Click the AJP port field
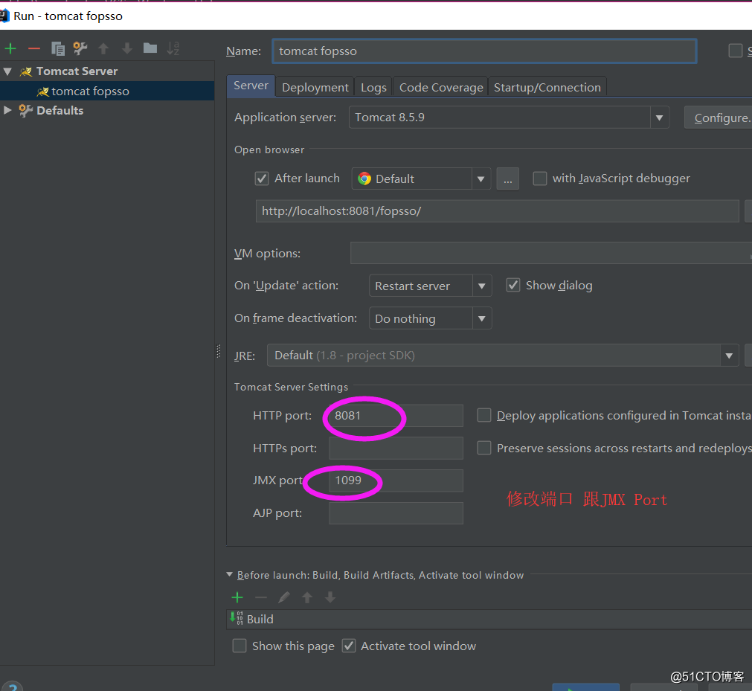This screenshot has width=752, height=691. coord(396,513)
